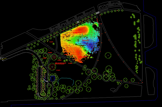This screenshot has height=107, width=162.
Task: Select the two-line red annotation note
Action: [x=61, y=63]
